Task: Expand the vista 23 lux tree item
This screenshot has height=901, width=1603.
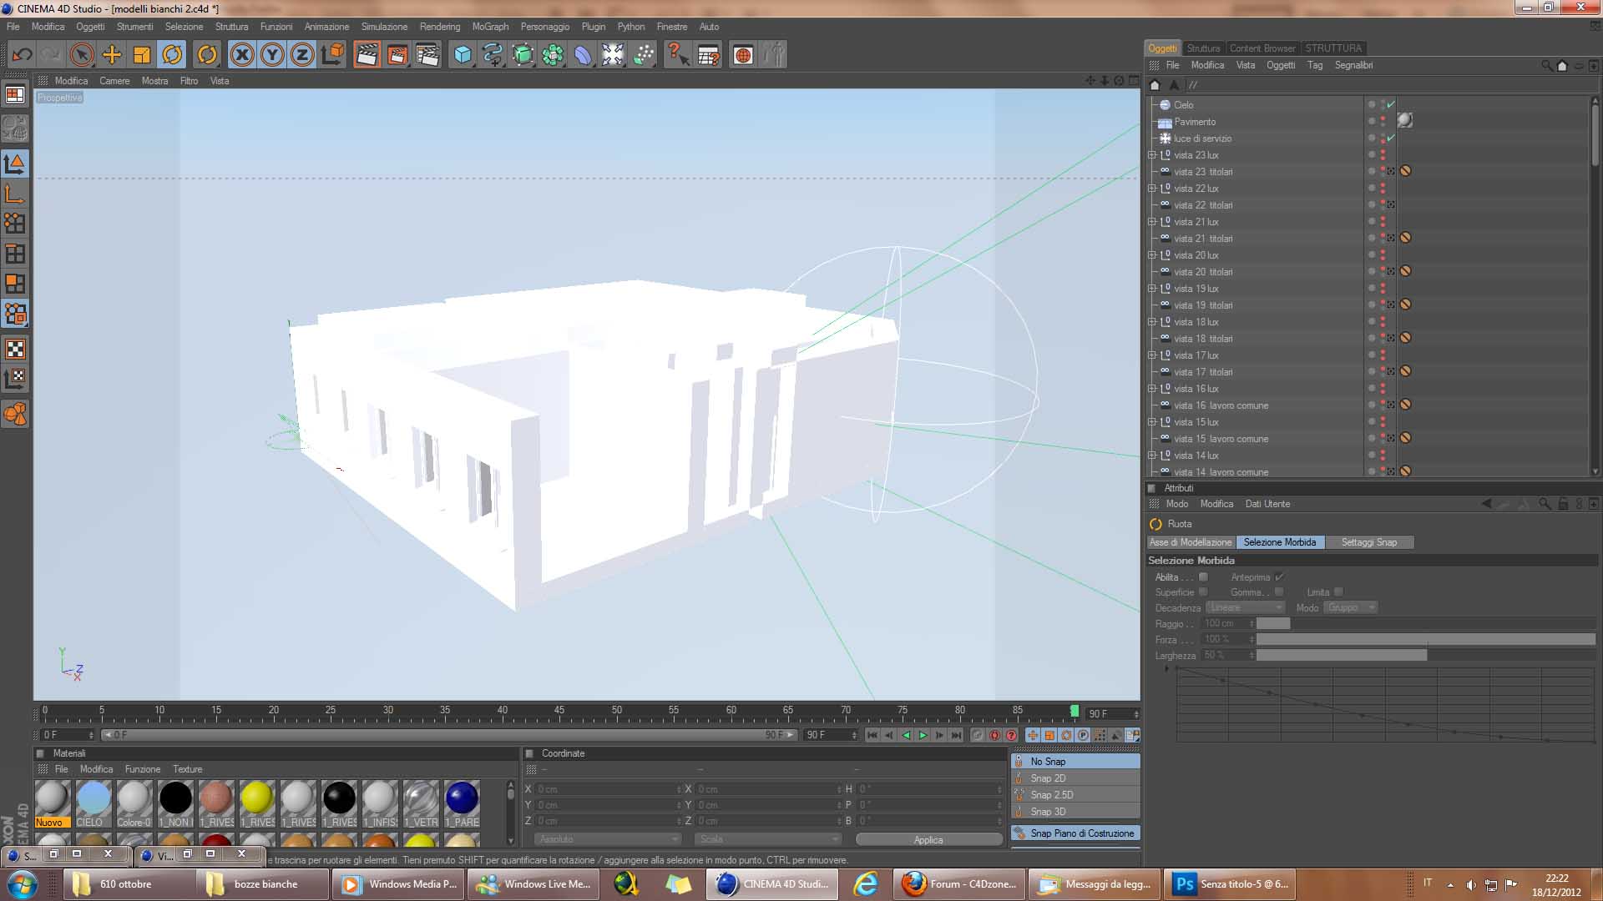Action: pos(1152,155)
